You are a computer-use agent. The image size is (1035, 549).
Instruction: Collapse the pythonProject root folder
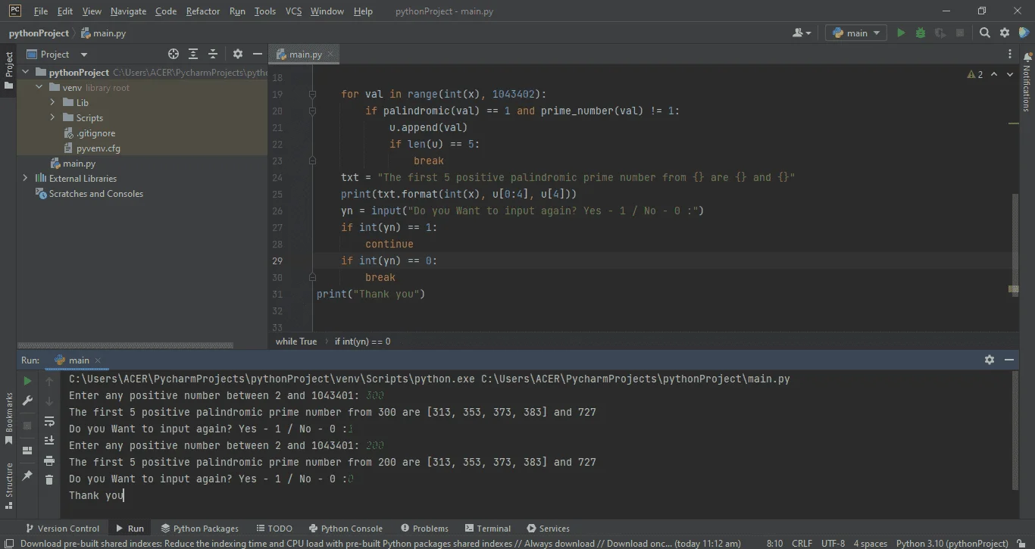point(26,73)
